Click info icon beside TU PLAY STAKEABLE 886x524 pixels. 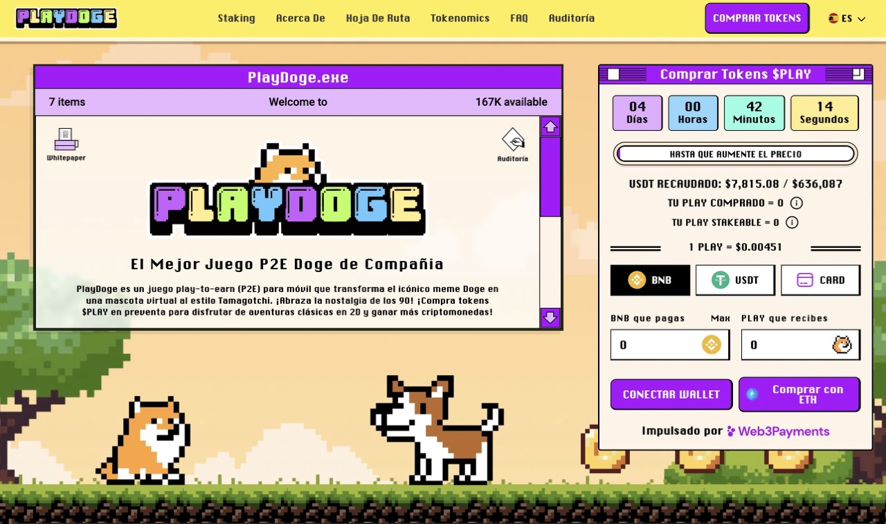tap(793, 222)
